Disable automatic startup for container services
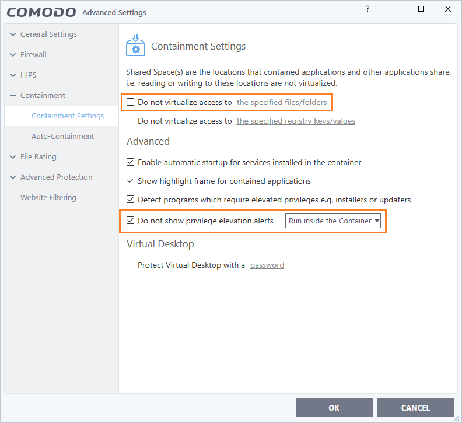This screenshot has height=423, width=462. 131,162
